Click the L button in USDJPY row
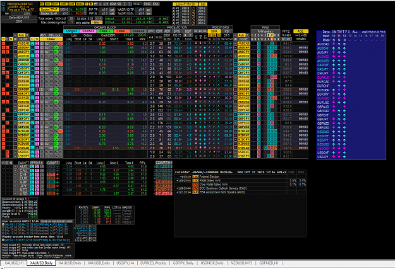This screenshot has width=395, height=269. click(x=32, y=156)
